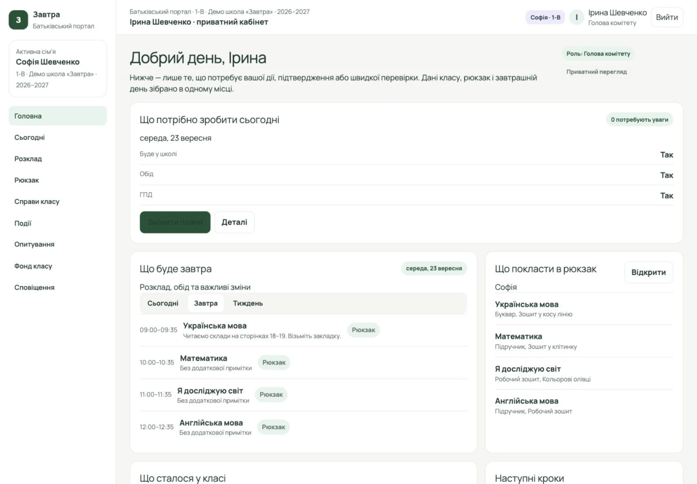Click the Обід status row
Image resolution: width=697 pixels, height=484 pixels.
(407, 175)
